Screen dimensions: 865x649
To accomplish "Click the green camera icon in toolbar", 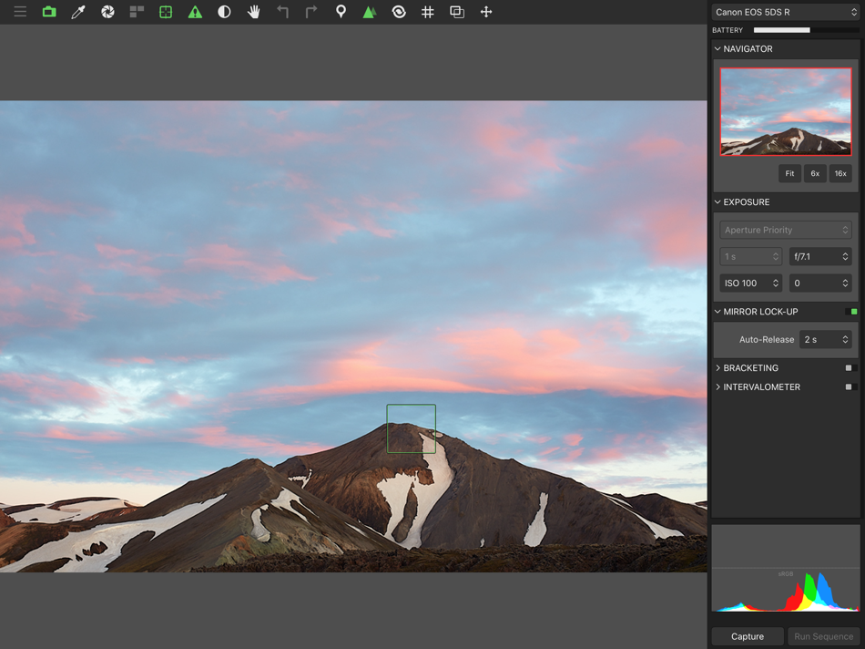I will [x=49, y=12].
